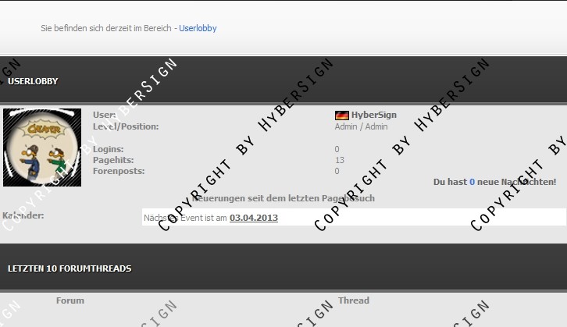This screenshot has width=567, height=327.
Task: Click the Kalender label
Action: [23, 215]
